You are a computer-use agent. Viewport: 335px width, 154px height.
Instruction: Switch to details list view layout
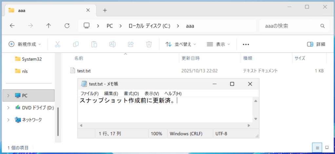[x=317, y=148]
